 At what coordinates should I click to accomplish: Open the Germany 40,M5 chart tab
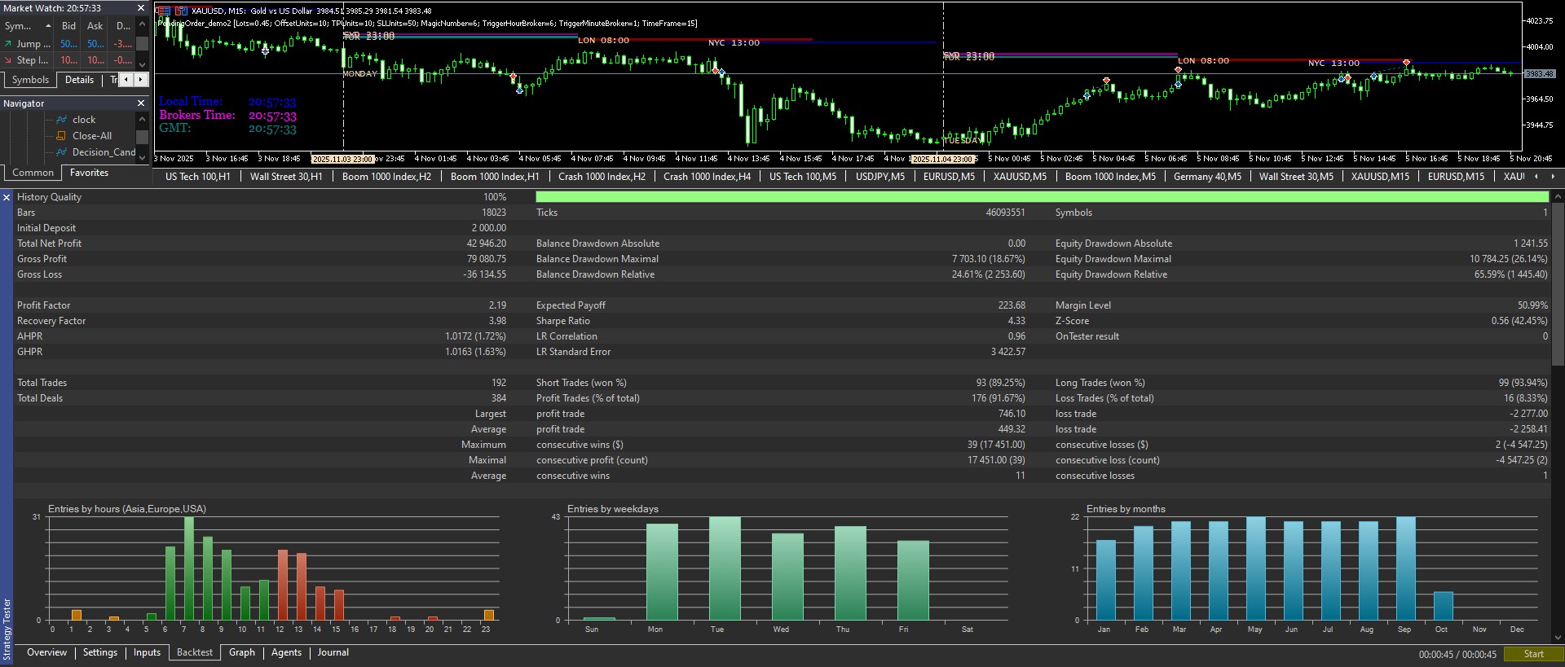[1206, 177]
